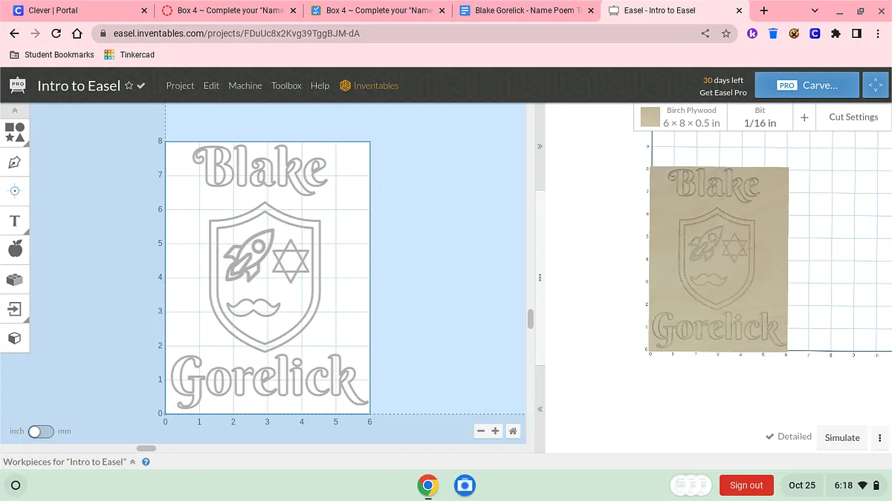Click the vertical scrollbar of design canvas

pyautogui.click(x=530, y=319)
